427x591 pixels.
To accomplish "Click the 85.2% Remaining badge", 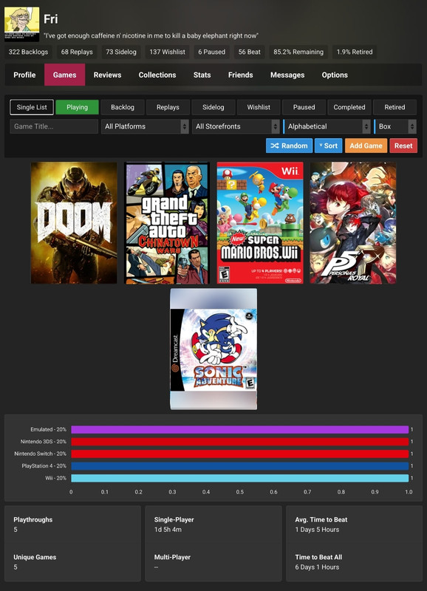I will [x=298, y=52].
